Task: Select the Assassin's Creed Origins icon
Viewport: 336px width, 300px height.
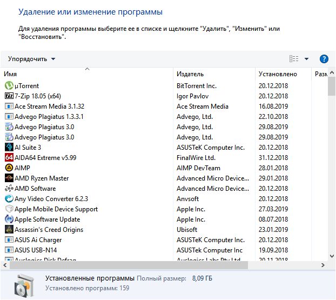Action: click(x=9, y=229)
